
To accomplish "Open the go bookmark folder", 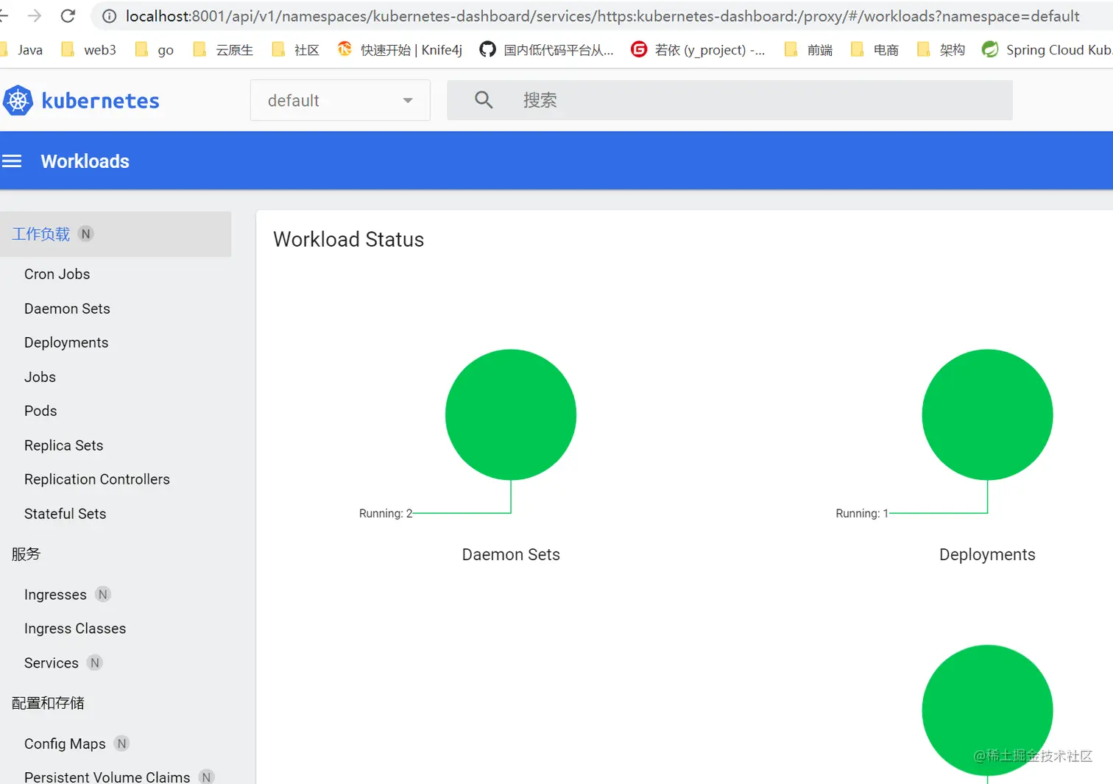I will tap(155, 49).
